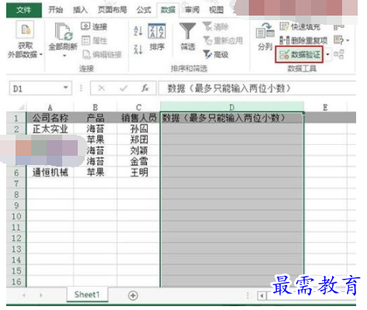This screenshot has width=367, height=310.
Task: Switch to the 审阅 ribbon tab
Action: (192, 10)
